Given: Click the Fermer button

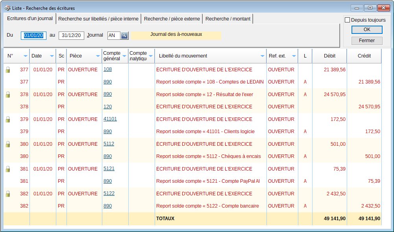Looking at the screenshot, I should click(x=367, y=41).
